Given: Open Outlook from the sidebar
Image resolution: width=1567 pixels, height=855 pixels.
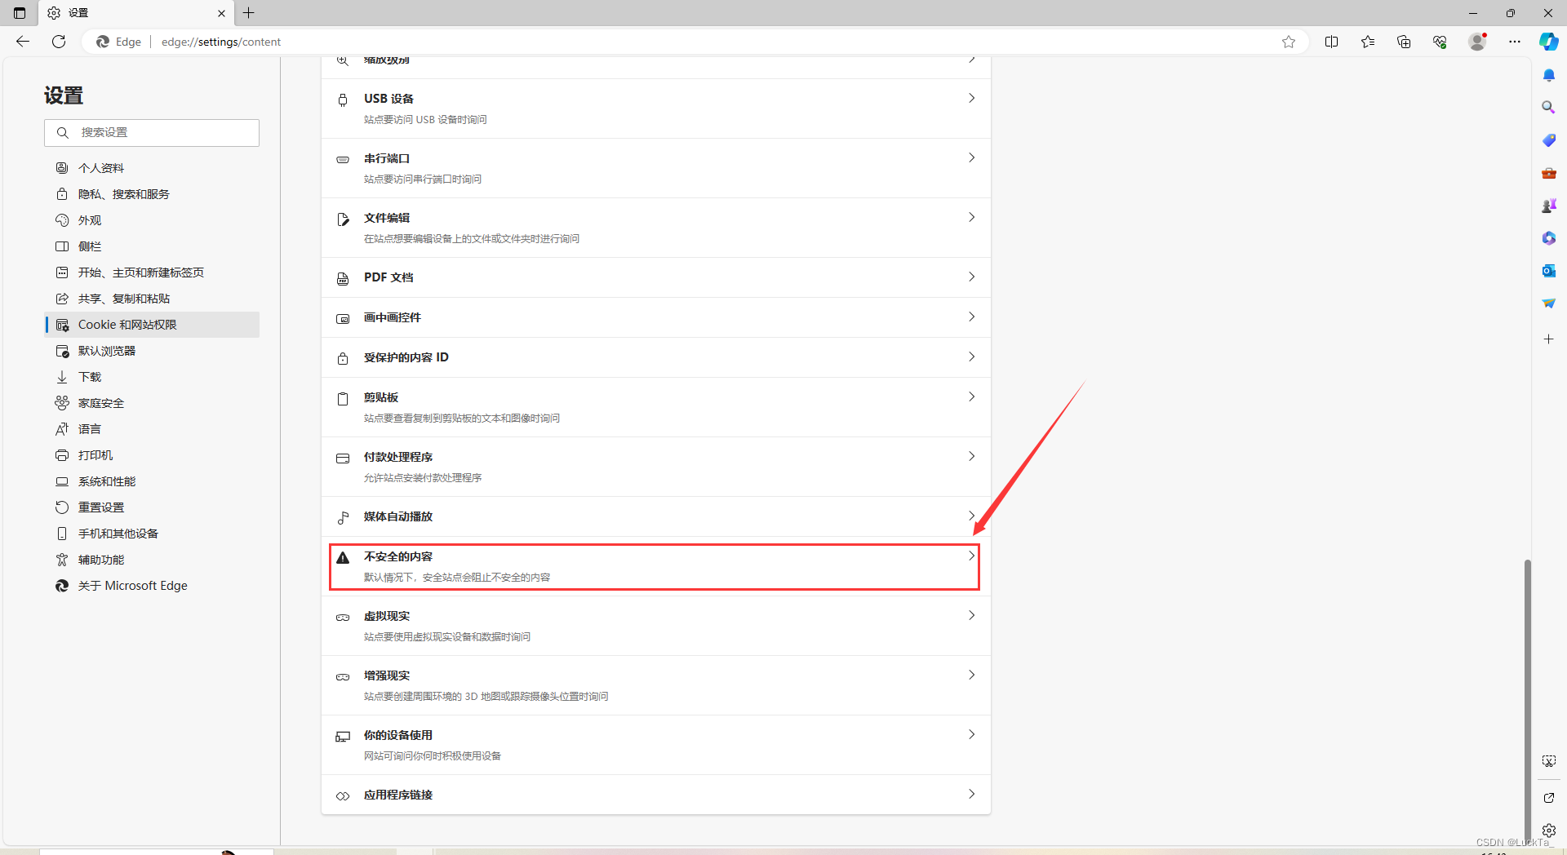Looking at the screenshot, I should 1548,270.
